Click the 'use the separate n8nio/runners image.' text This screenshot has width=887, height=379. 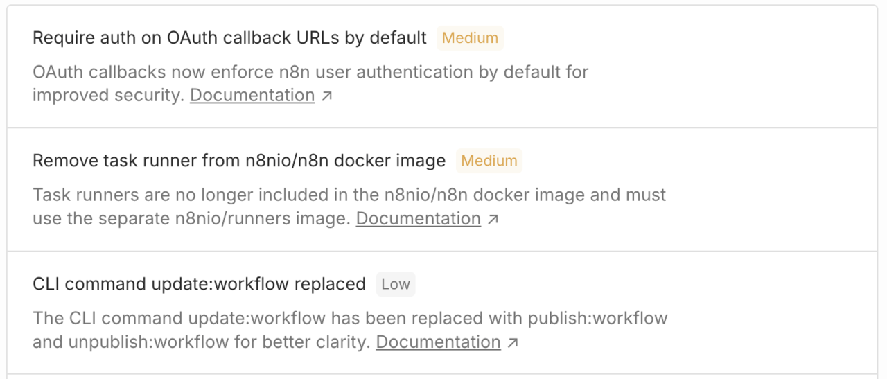[191, 219]
